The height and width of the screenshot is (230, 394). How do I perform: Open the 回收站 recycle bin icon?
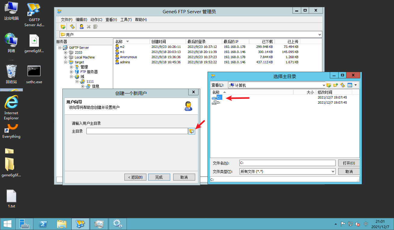[x=11, y=74]
